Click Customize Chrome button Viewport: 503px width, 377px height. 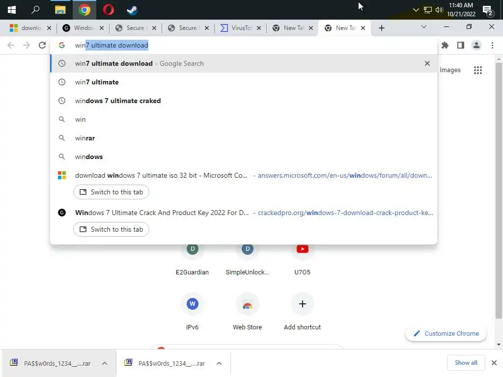[446, 333]
